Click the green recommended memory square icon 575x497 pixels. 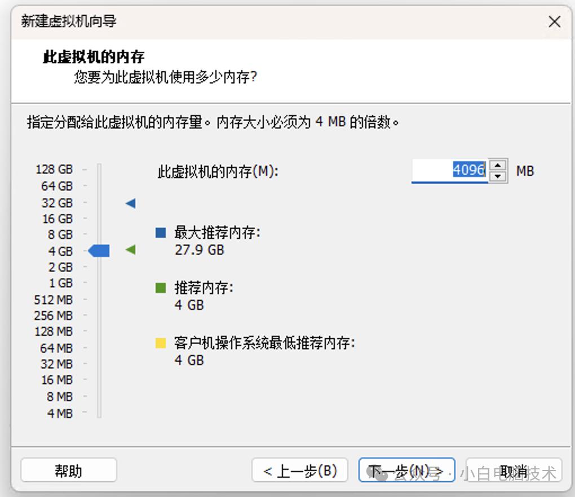[161, 287]
